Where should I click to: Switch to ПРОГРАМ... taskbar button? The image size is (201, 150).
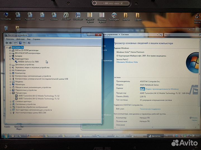coord(87,136)
